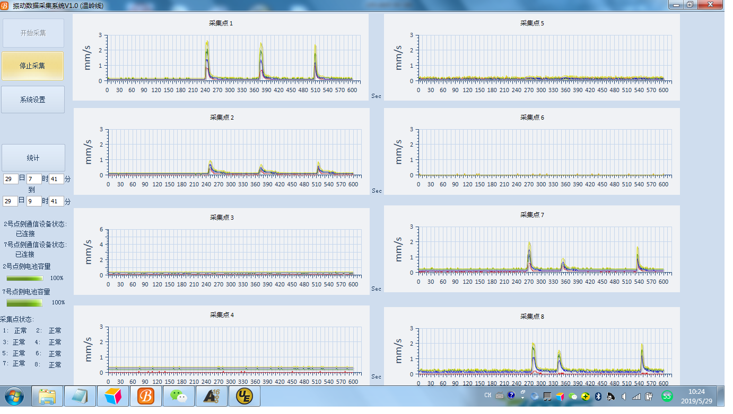
Task: Click the start hour field showing 7
Action: coord(34,179)
